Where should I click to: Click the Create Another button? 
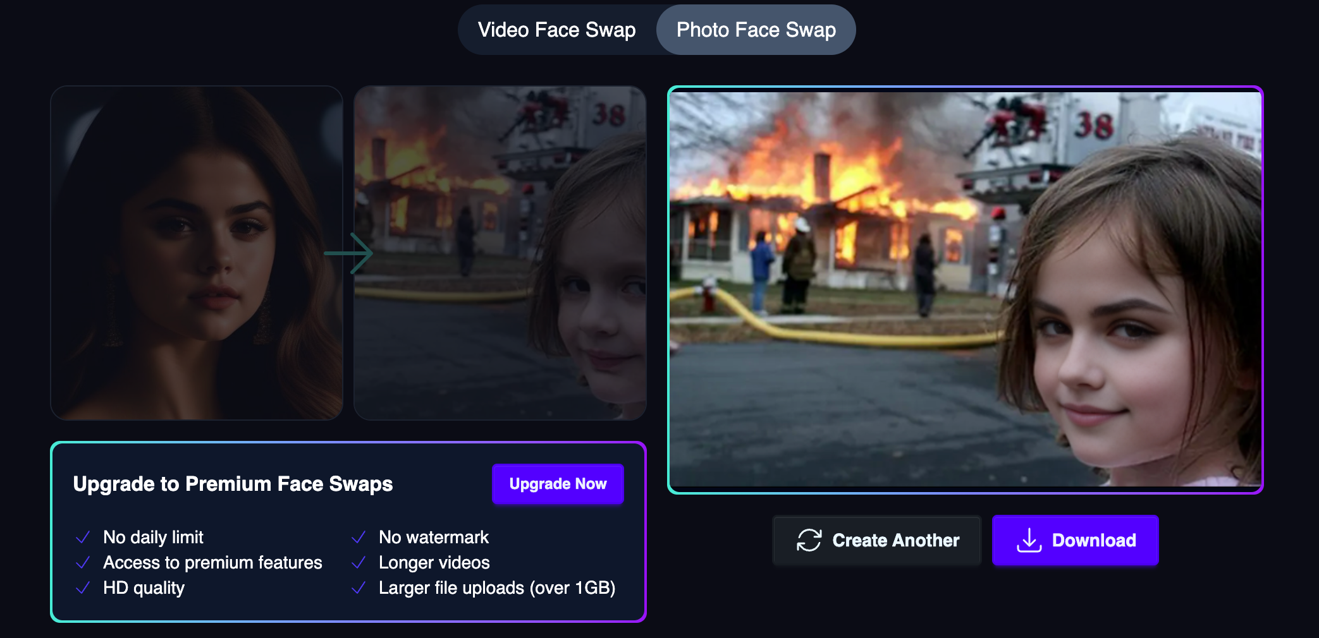coord(876,540)
